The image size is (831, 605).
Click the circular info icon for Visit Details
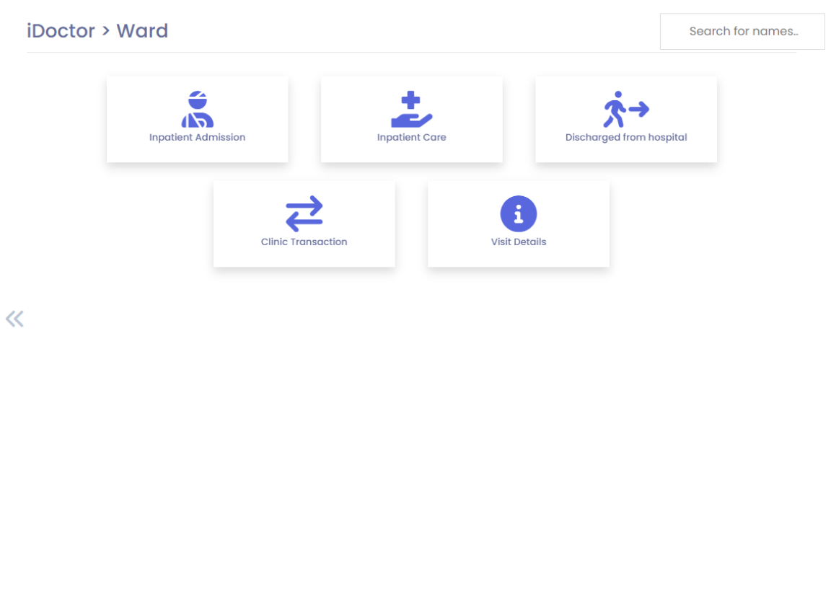click(x=518, y=214)
